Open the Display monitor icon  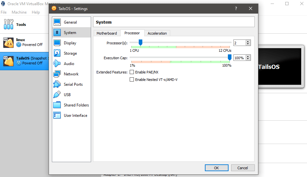[x=57, y=43]
